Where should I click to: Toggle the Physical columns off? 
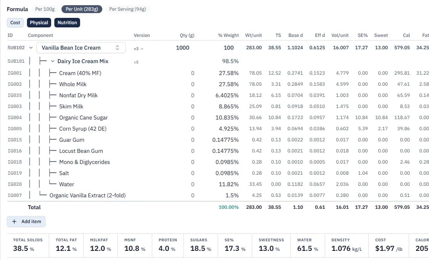pos(39,23)
